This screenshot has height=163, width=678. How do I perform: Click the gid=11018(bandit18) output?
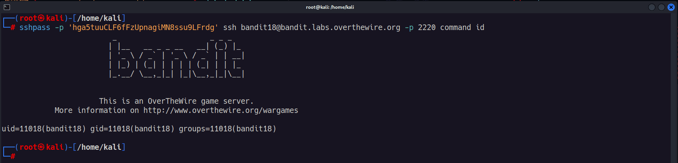point(132,129)
